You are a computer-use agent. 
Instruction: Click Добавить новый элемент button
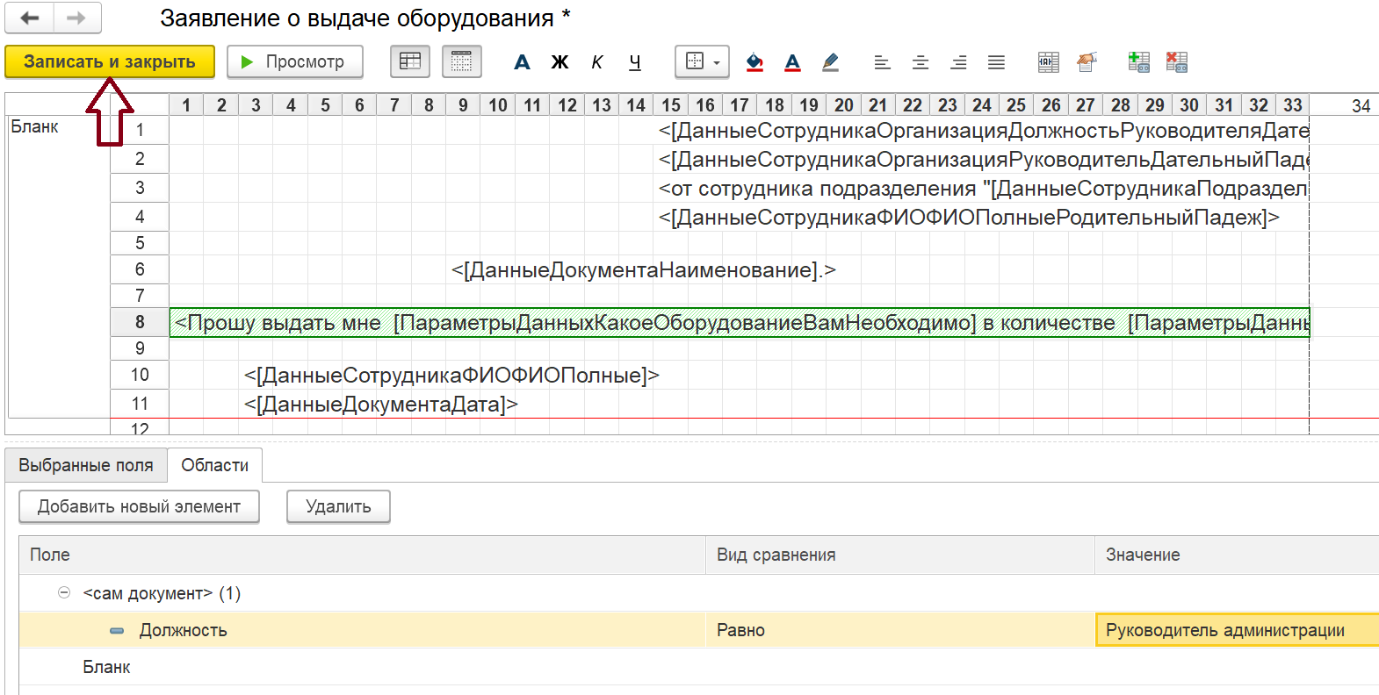(139, 506)
